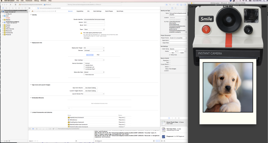Open the Hardware menu in menu bar
This screenshot has width=268, height=143.
tap(29, 1)
